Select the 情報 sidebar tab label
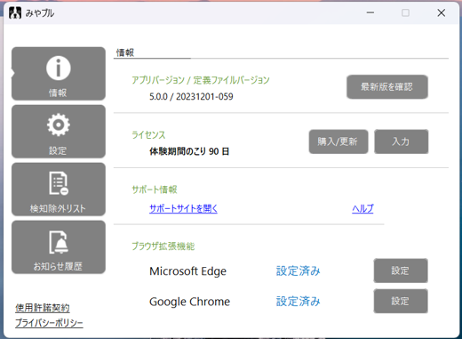462x339 pixels. (x=58, y=93)
